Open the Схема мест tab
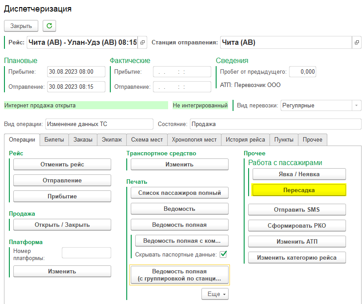362x304 pixels. 147,139
